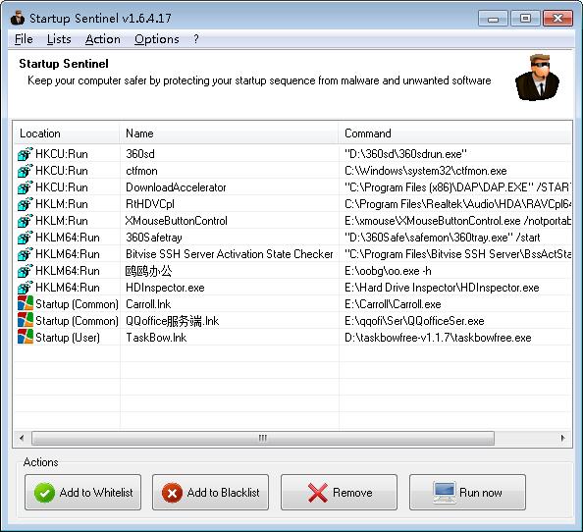
Task: Click the QQofficeSer.exe command cell
Action: click(x=414, y=321)
